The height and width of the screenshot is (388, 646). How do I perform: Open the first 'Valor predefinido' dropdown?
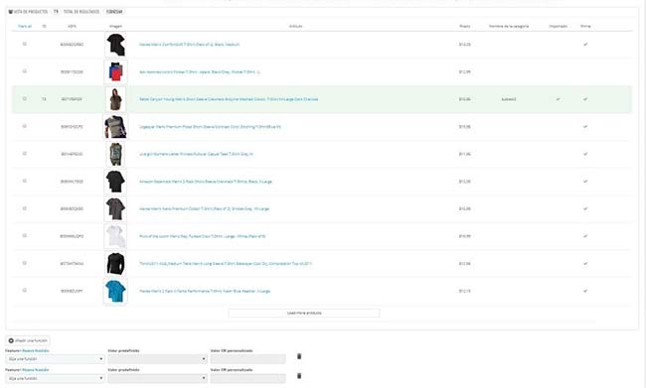[157, 359]
